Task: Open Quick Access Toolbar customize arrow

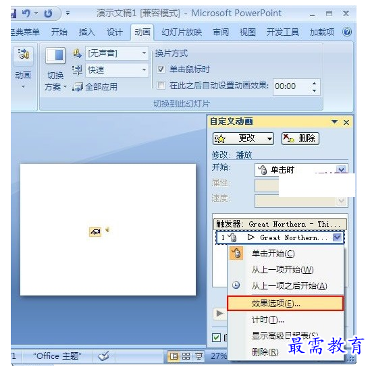Action: (68, 13)
